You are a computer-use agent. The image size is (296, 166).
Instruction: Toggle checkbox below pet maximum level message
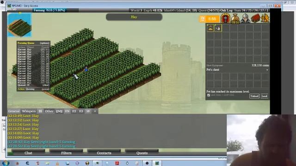coord(209,95)
